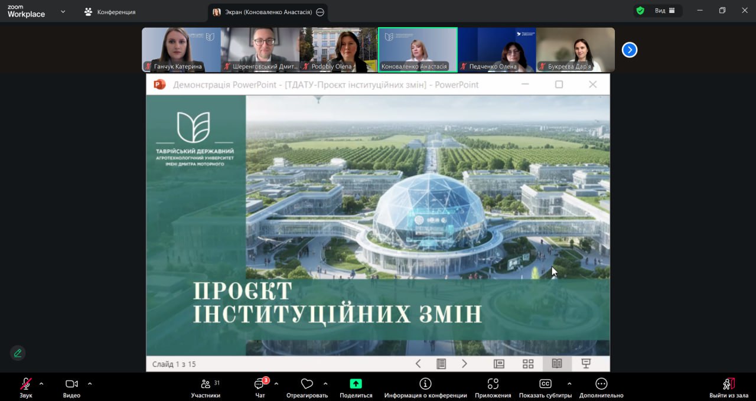This screenshot has height=401, width=756.
Task: Click the ПРОЄКТ ІНСТИТУЦІЙНИХ ЗМІН slide title
Action: pyautogui.click(x=337, y=302)
